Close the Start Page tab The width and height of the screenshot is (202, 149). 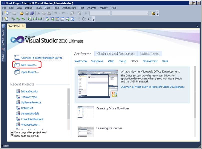[23, 26]
